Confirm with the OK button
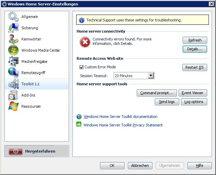 tap(112, 165)
